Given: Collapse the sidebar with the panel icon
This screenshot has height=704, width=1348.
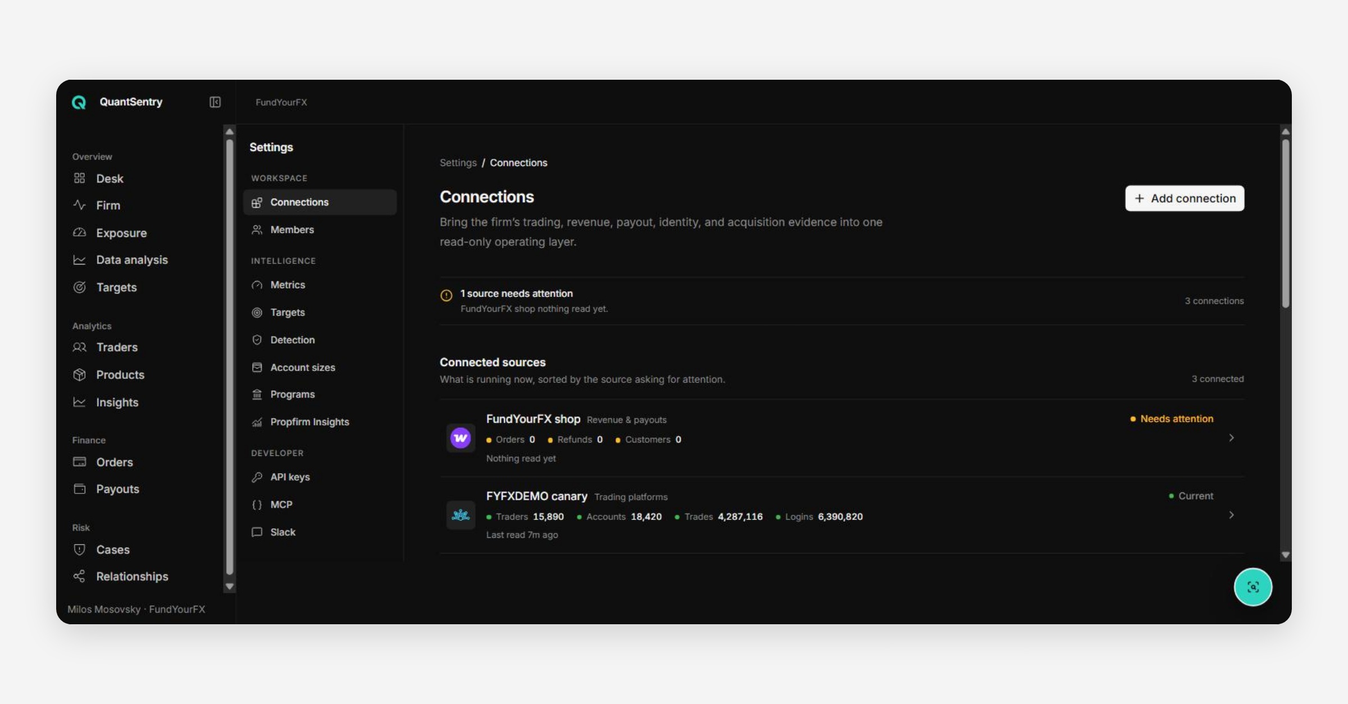Looking at the screenshot, I should click(215, 102).
